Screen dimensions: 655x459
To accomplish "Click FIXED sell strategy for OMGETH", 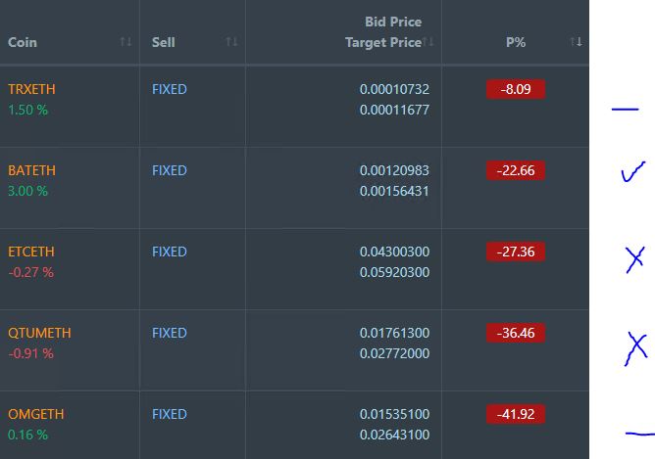I will [170, 414].
